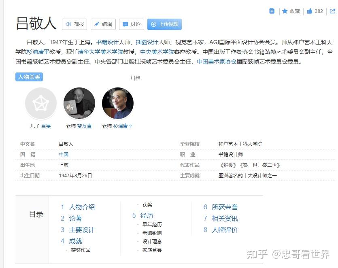Viewport: 338px width, 268px height.
Task: Click the placeholder avatar for 儿子 吕旻
Action: (41, 103)
